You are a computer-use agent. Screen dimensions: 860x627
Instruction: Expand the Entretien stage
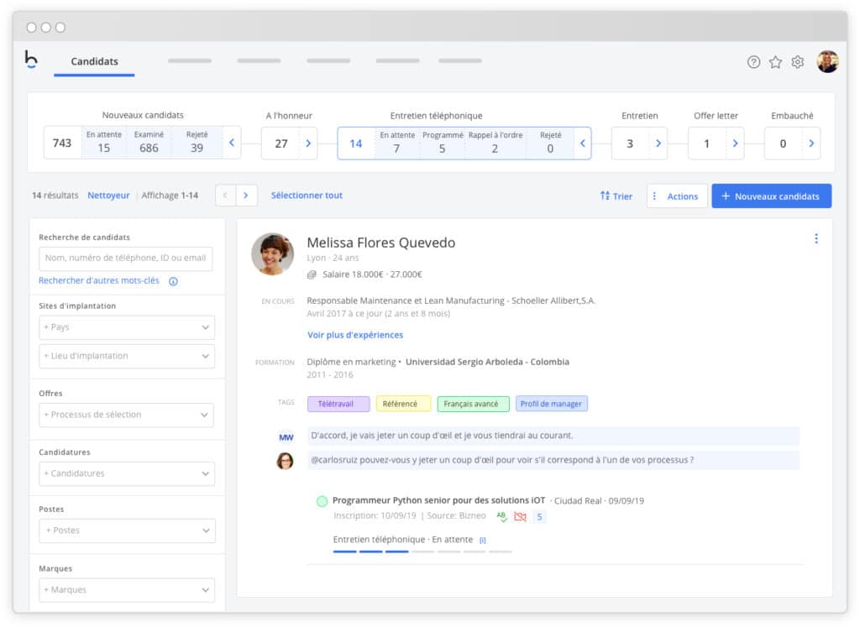coord(658,143)
